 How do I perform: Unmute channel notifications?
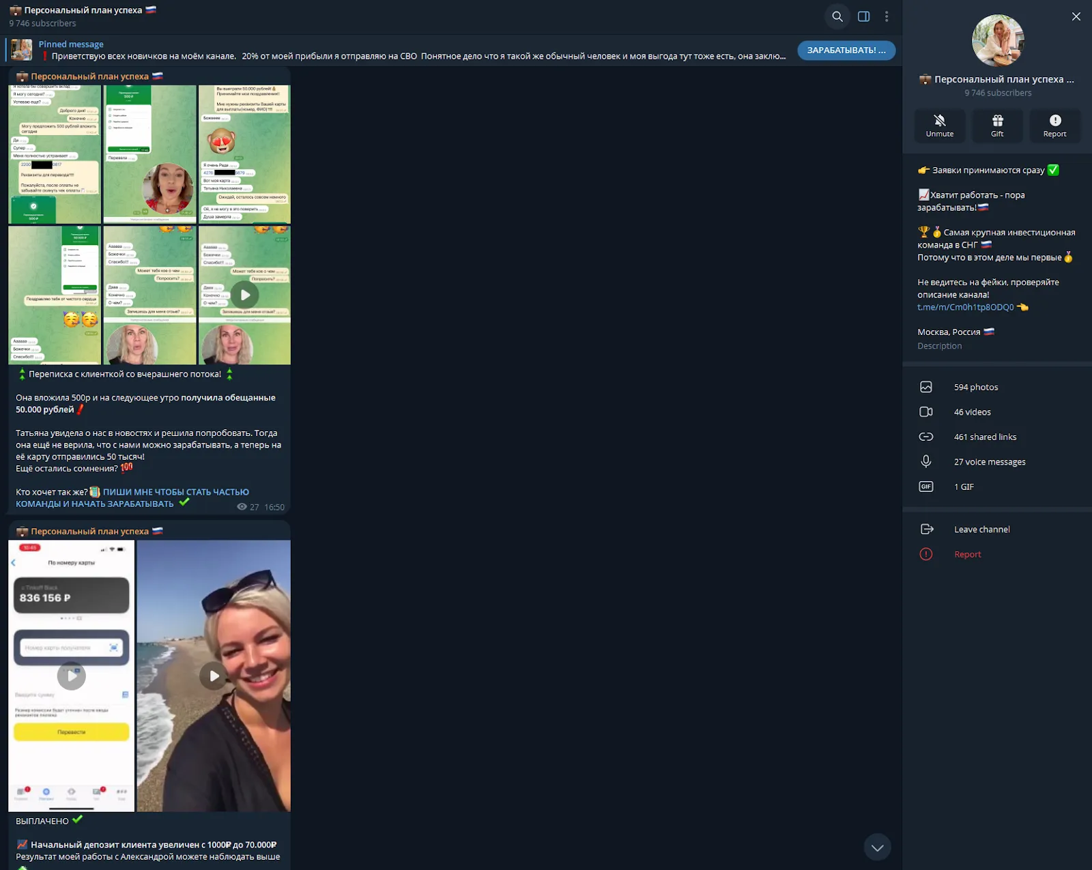[940, 126]
